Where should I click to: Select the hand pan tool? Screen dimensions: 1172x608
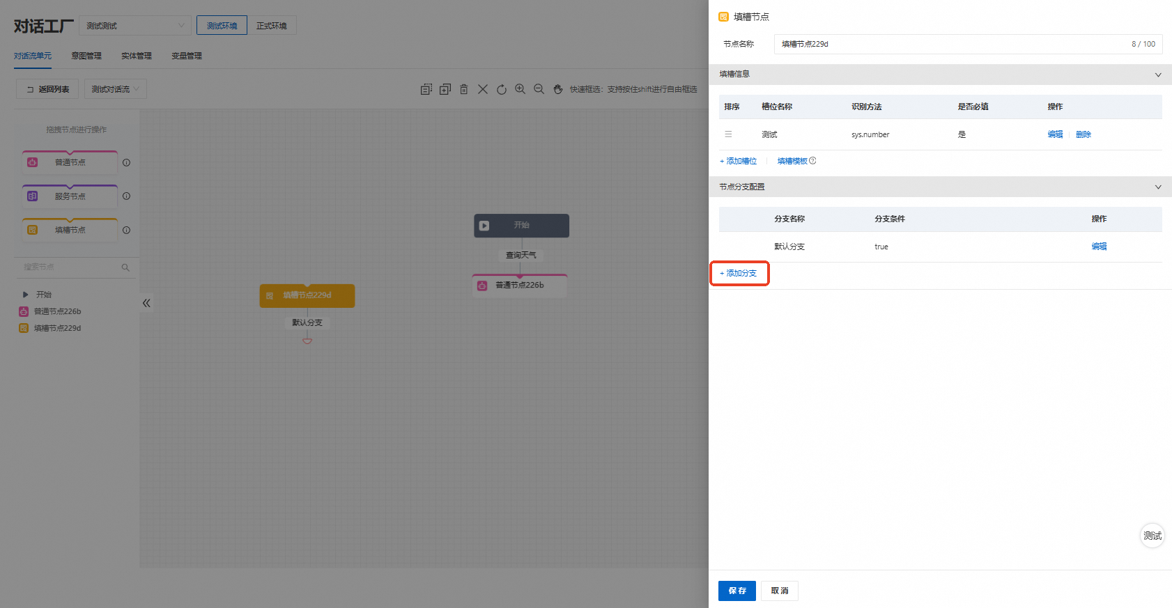(558, 89)
